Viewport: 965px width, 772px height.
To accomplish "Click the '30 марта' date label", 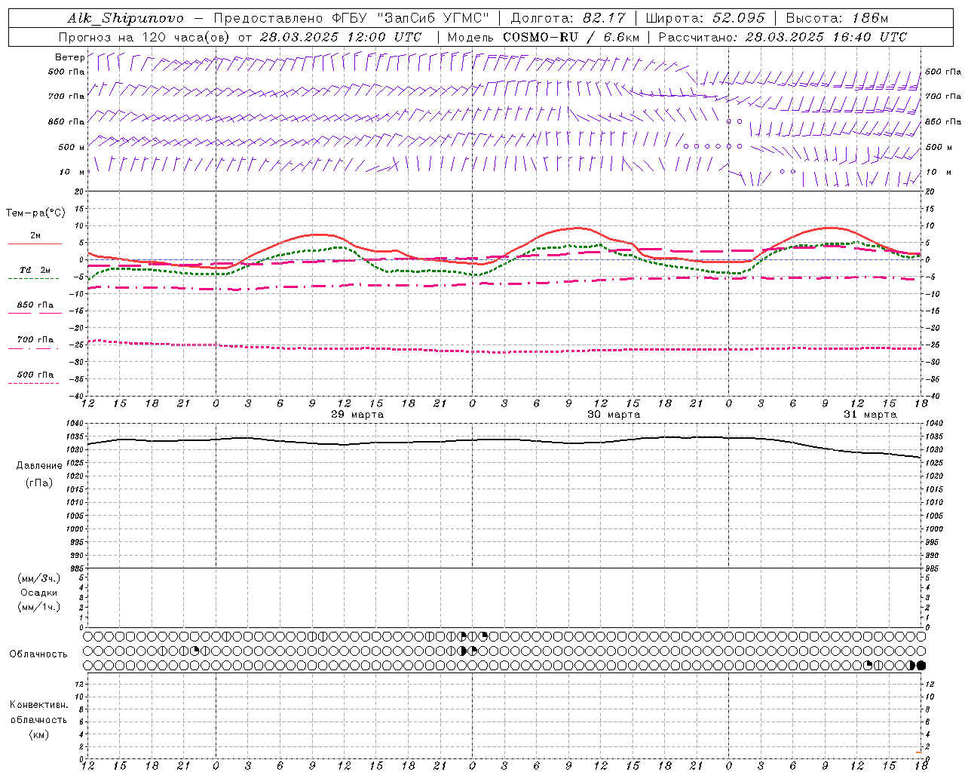I will point(614,415).
